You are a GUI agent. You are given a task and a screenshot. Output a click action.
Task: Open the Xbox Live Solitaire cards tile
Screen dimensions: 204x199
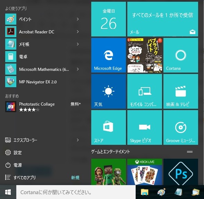point(145,172)
